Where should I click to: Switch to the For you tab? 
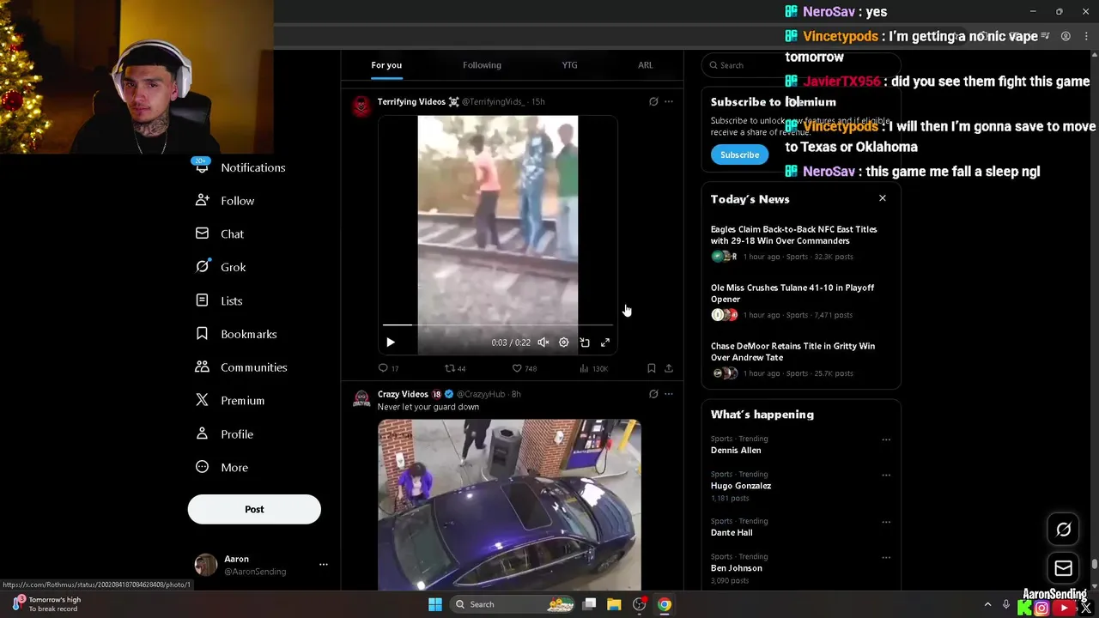click(x=386, y=65)
